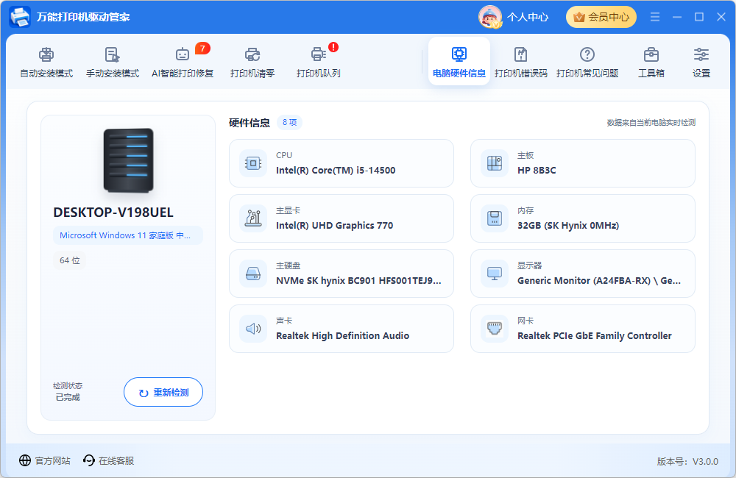Select the 打印机清零 printer reset tool
This screenshot has height=478, width=736.
[x=252, y=62]
